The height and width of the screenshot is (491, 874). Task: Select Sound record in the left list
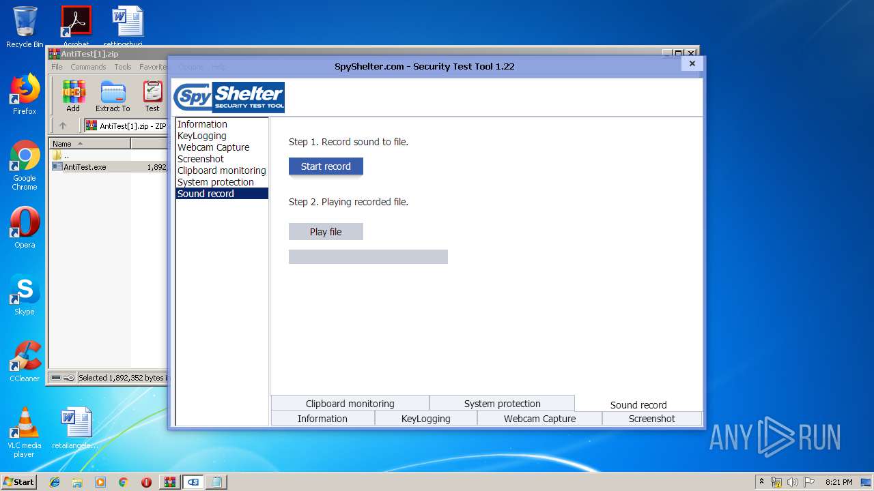coord(222,194)
